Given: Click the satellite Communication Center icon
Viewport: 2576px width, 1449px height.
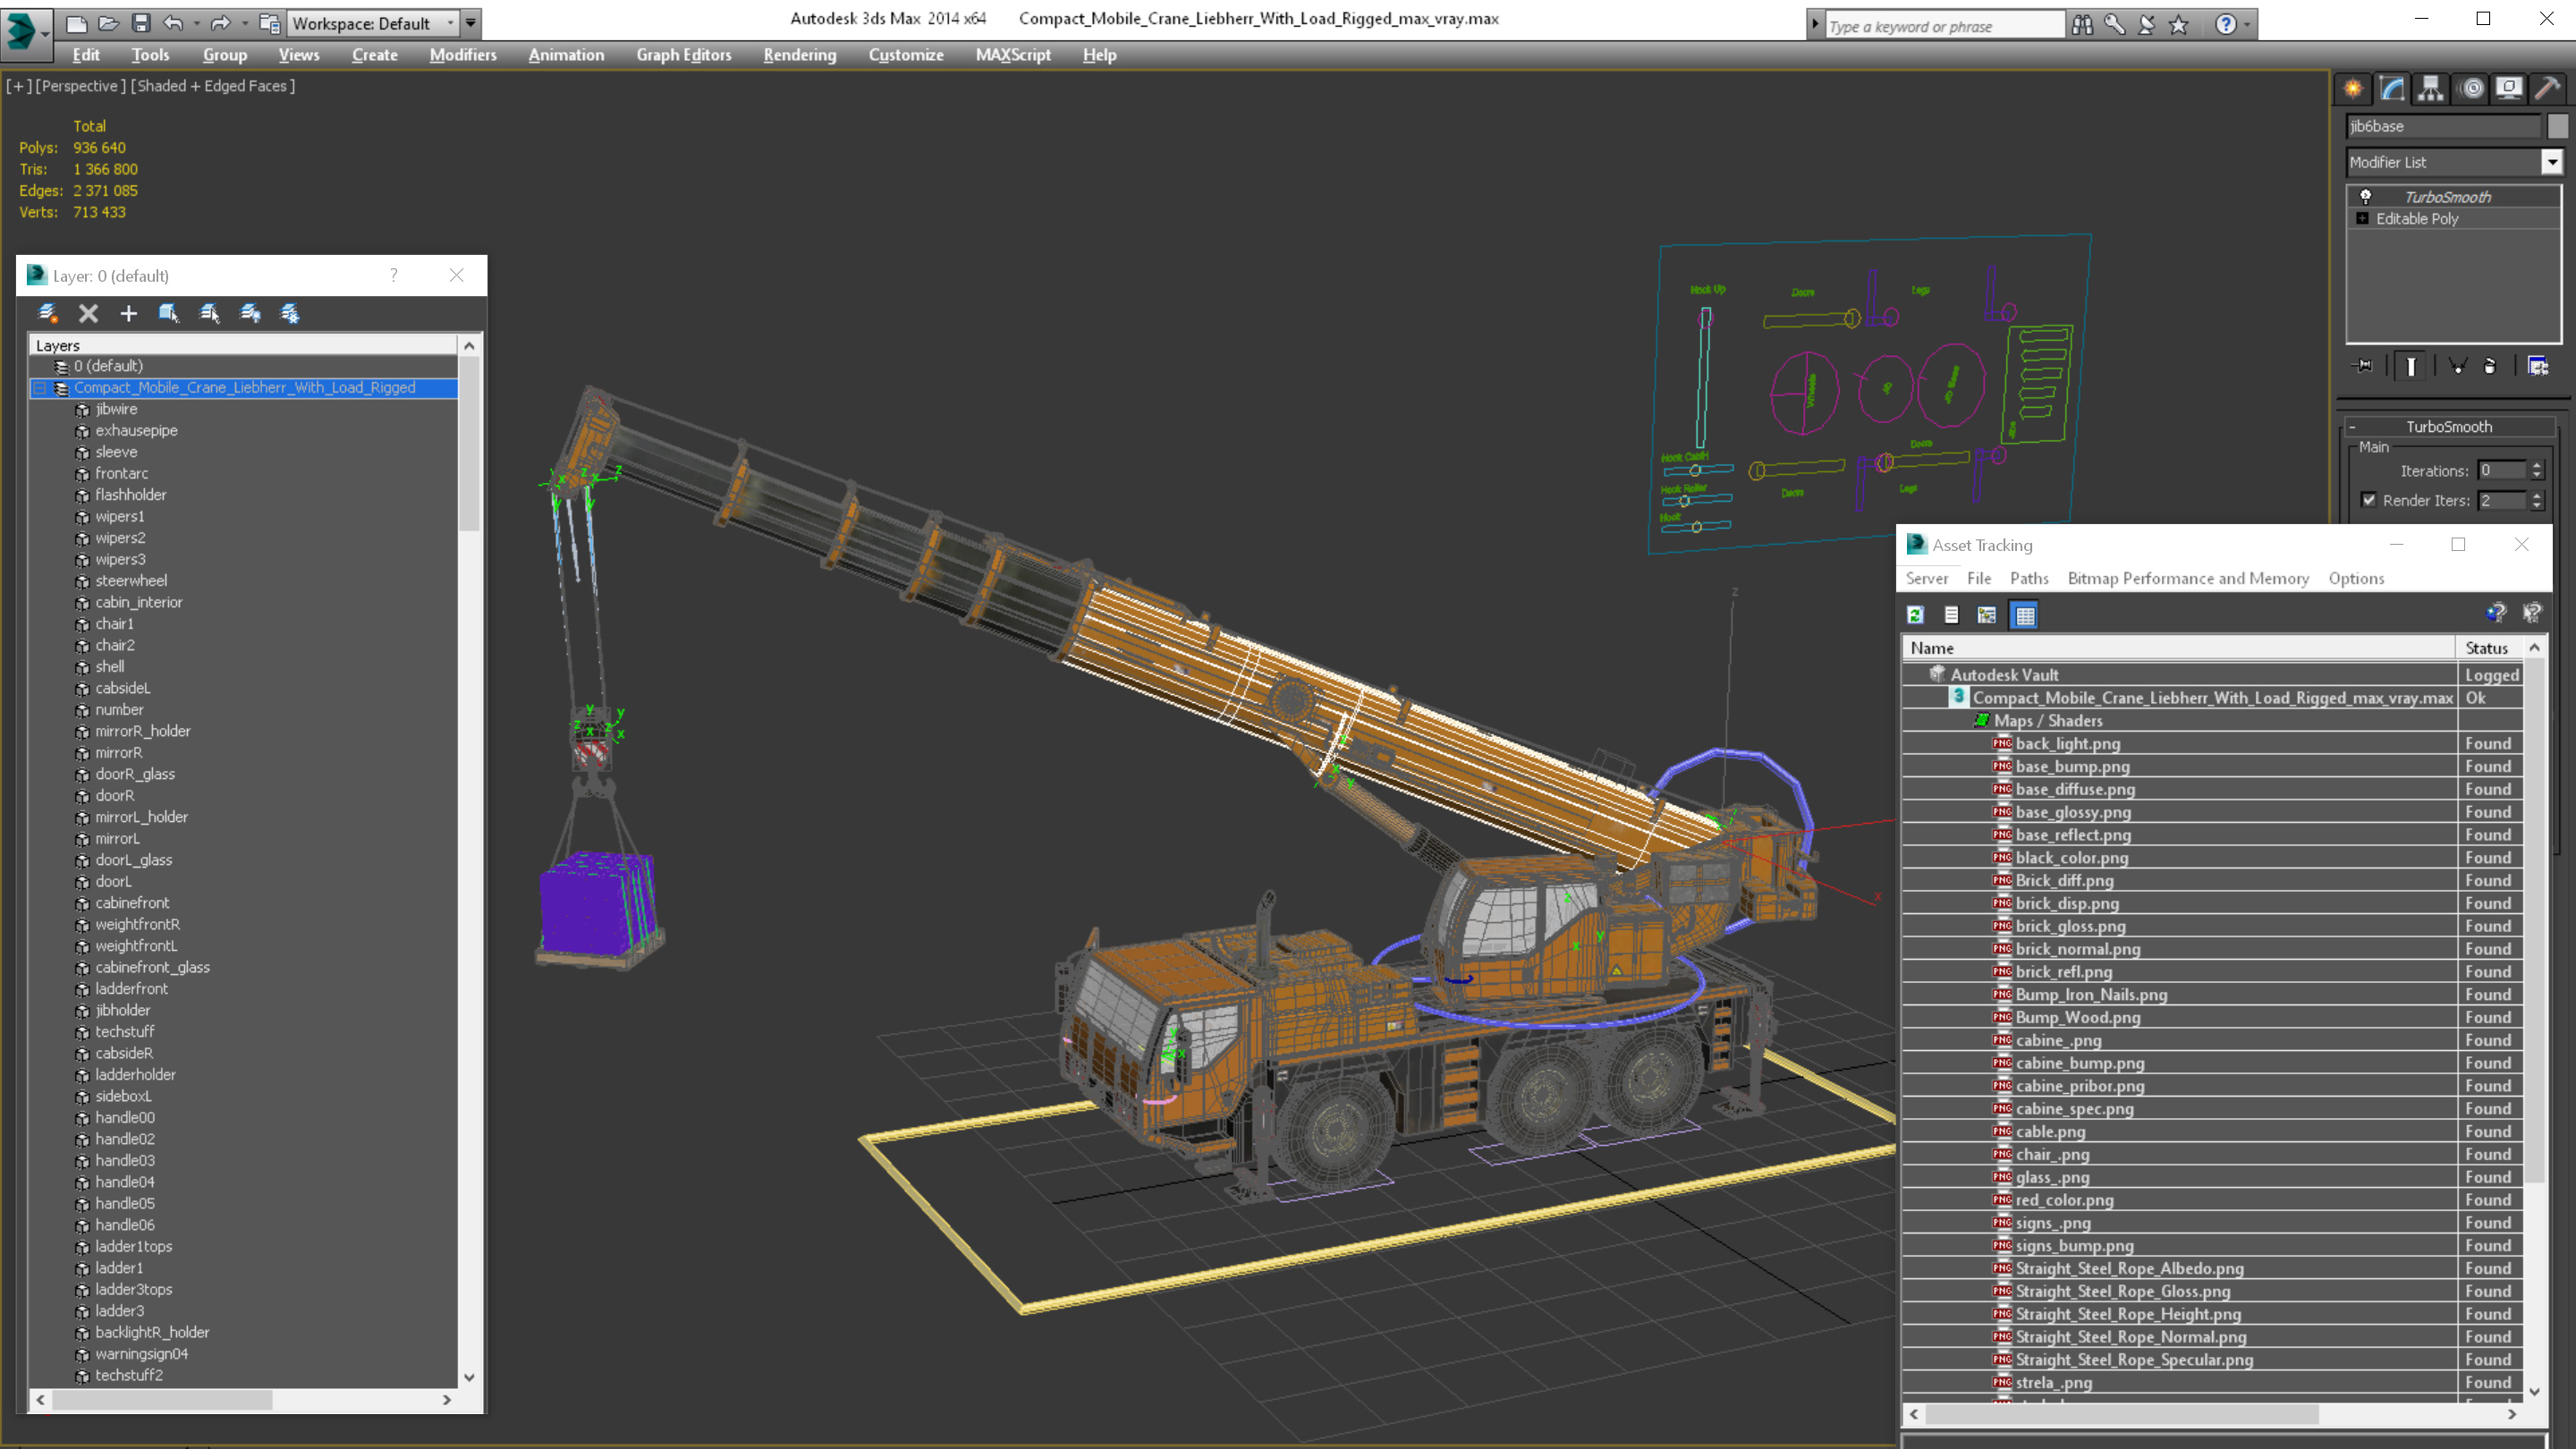Looking at the screenshot, I should coord(2146,25).
